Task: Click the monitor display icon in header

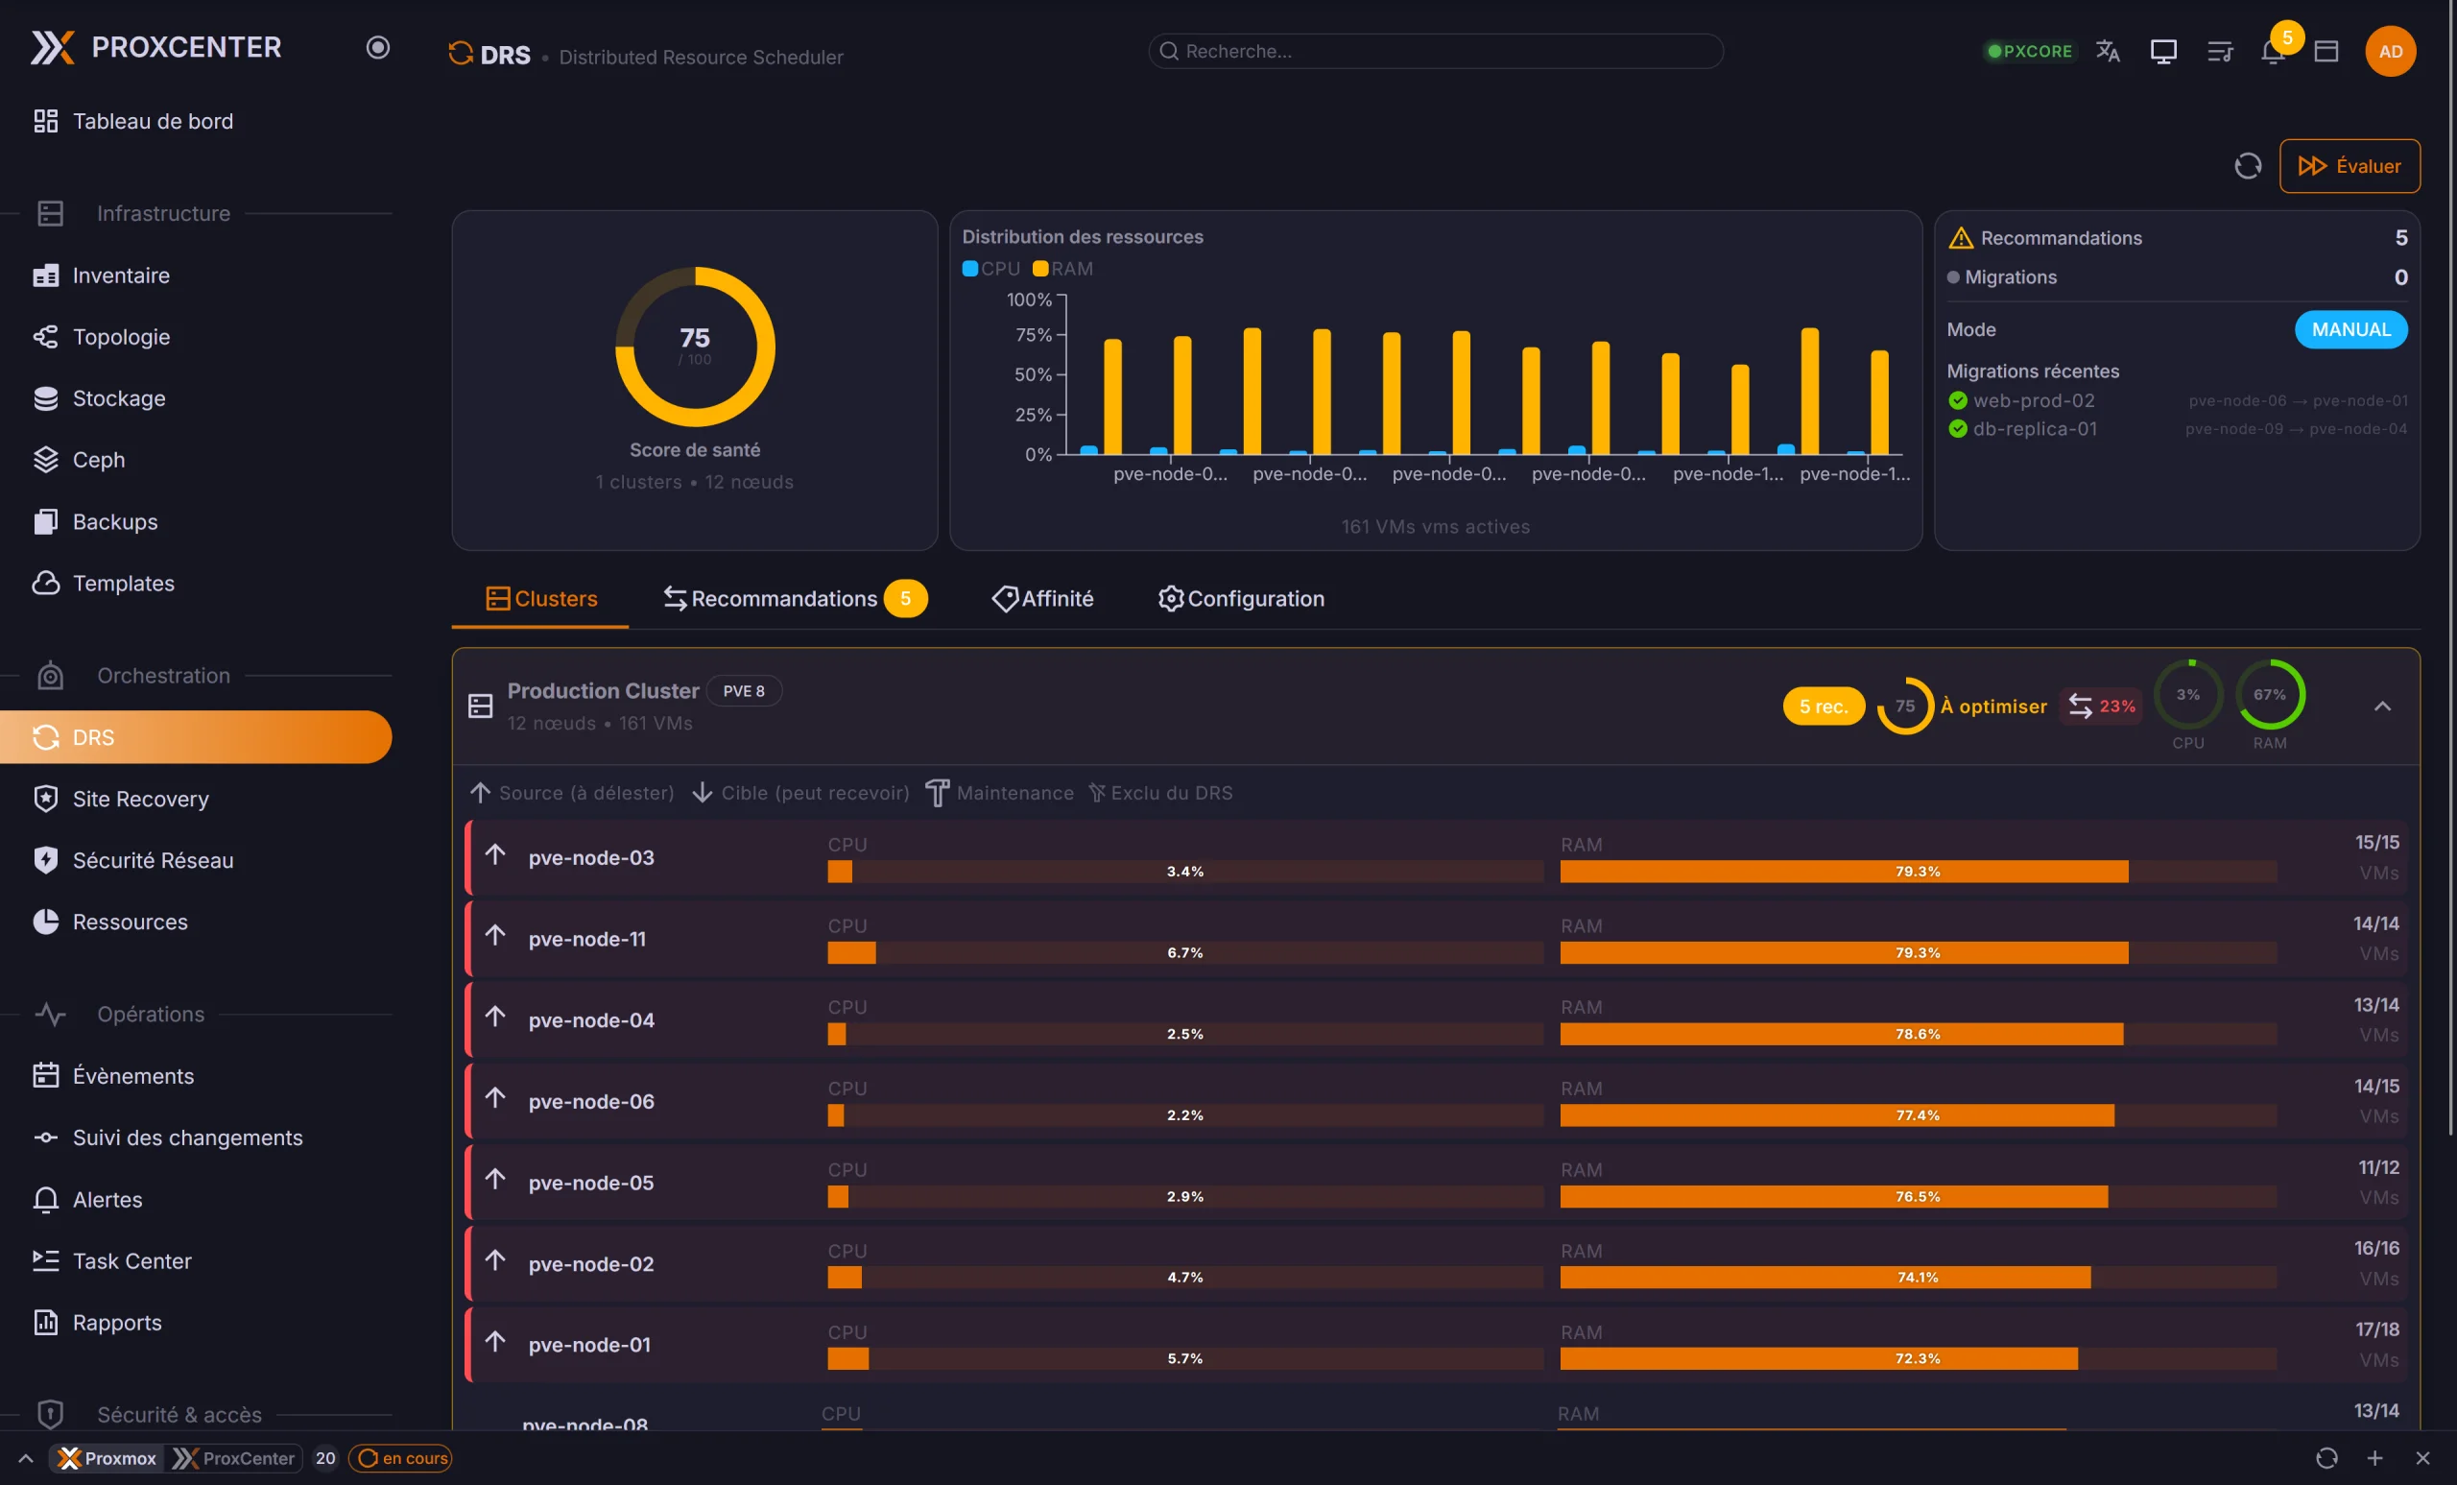Action: pyautogui.click(x=2163, y=51)
